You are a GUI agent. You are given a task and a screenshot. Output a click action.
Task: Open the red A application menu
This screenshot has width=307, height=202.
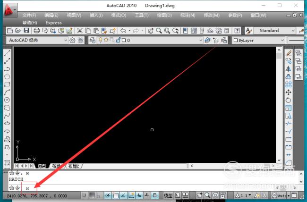tap(10, 10)
